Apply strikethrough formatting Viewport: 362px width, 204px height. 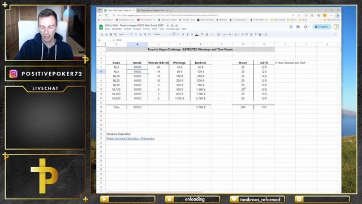192,35
